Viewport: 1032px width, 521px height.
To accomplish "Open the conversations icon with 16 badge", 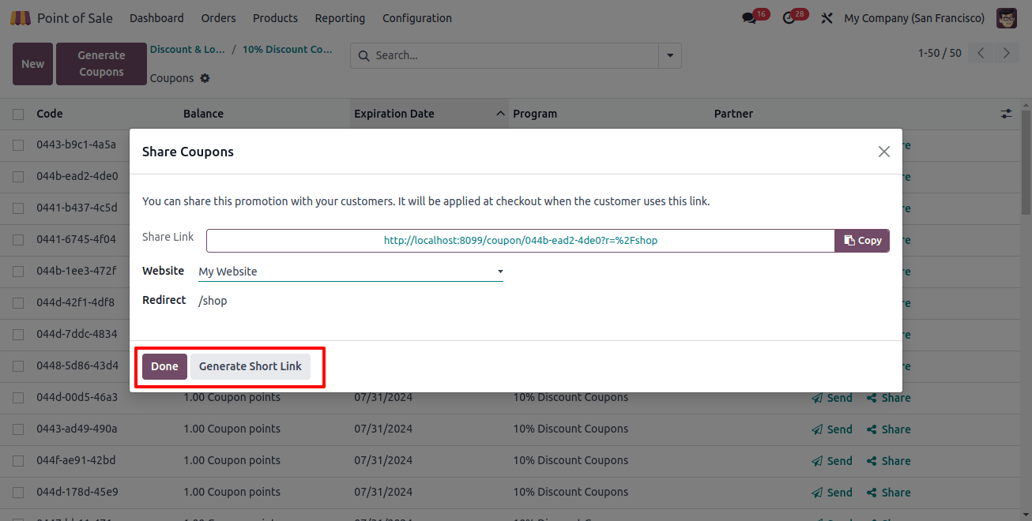I will 749,17.
